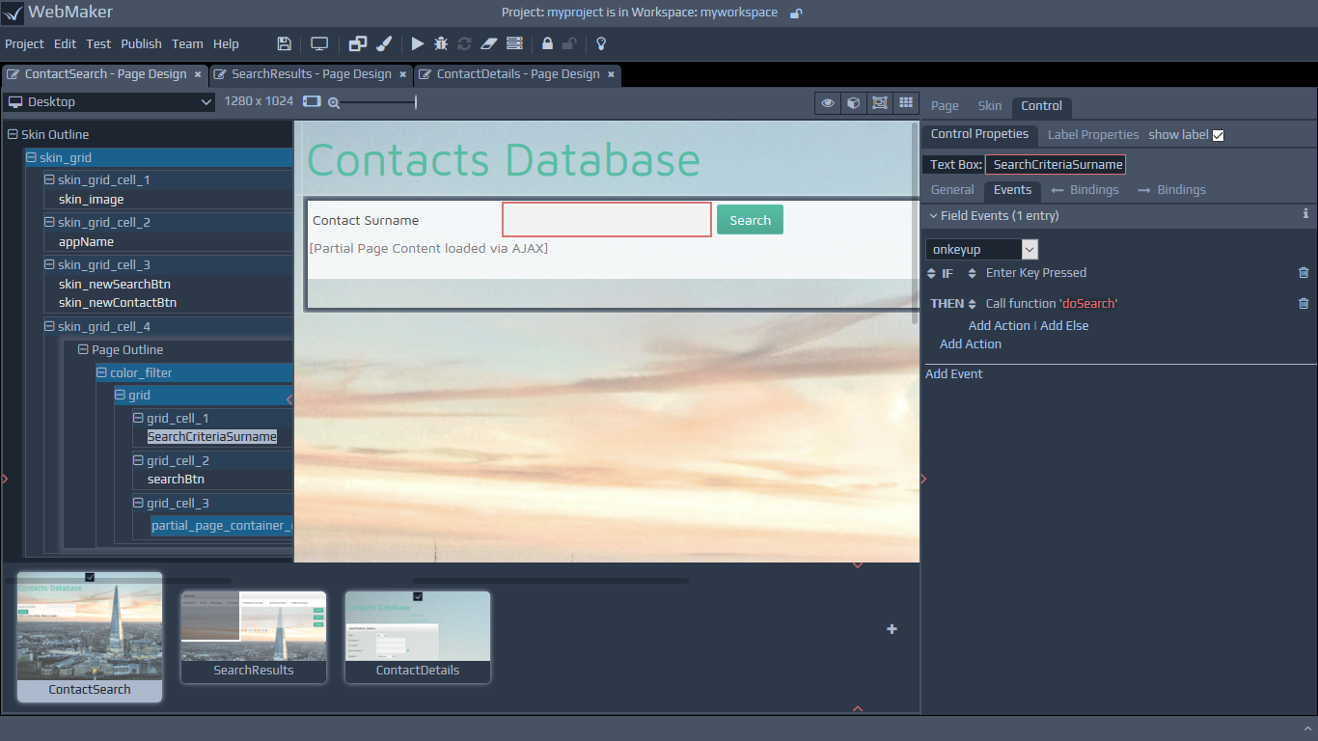Click the grid view icon
This screenshot has width=1318, height=741.
pyautogui.click(x=905, y=102)
